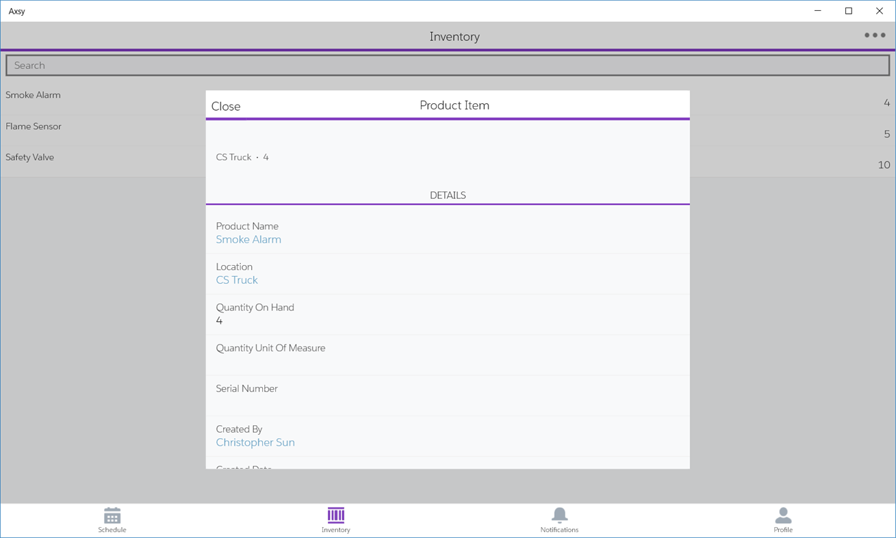Select the CS Truck · 4 header entry

[240, 157]
